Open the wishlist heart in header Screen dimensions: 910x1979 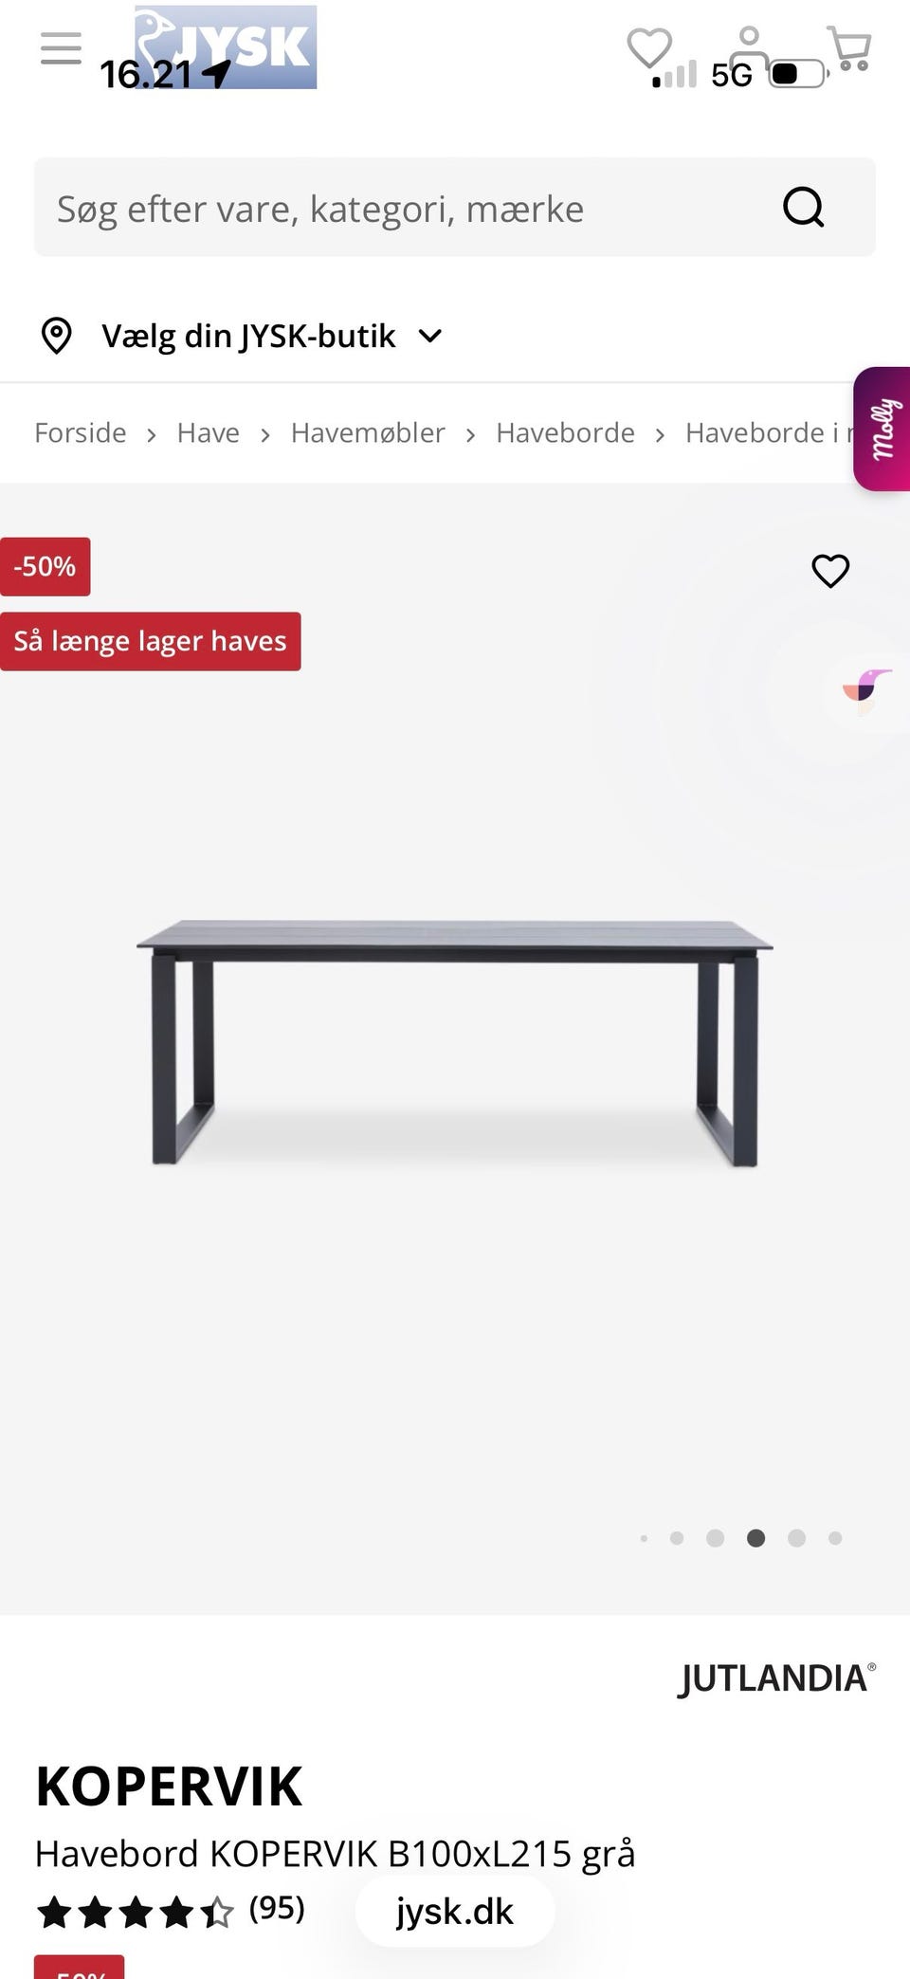click(x=650, y=48)
